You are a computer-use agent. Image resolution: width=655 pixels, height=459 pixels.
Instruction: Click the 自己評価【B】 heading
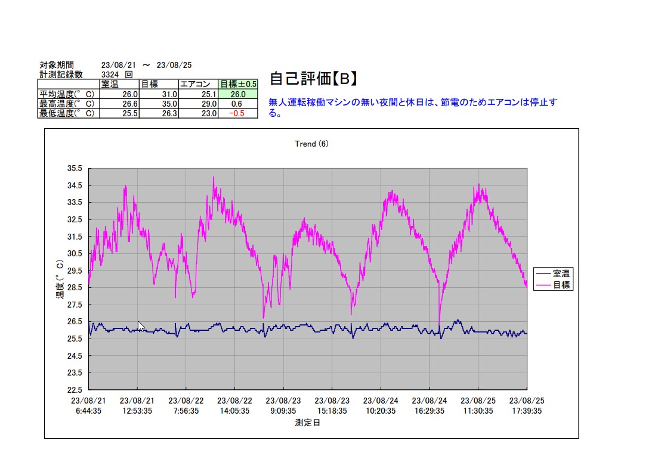coord(313,79)
